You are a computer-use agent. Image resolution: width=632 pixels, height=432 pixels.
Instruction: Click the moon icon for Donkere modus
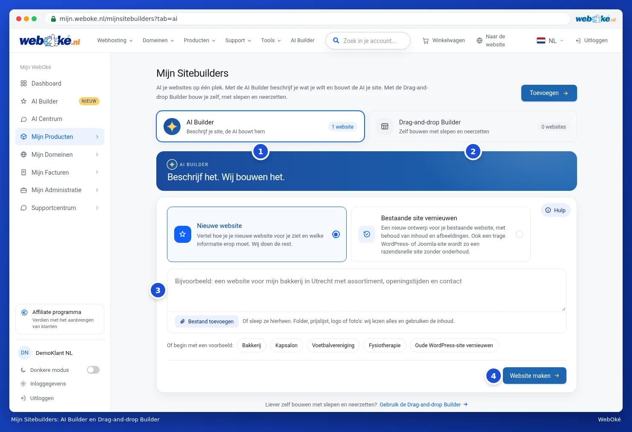[x=23, y=370]
